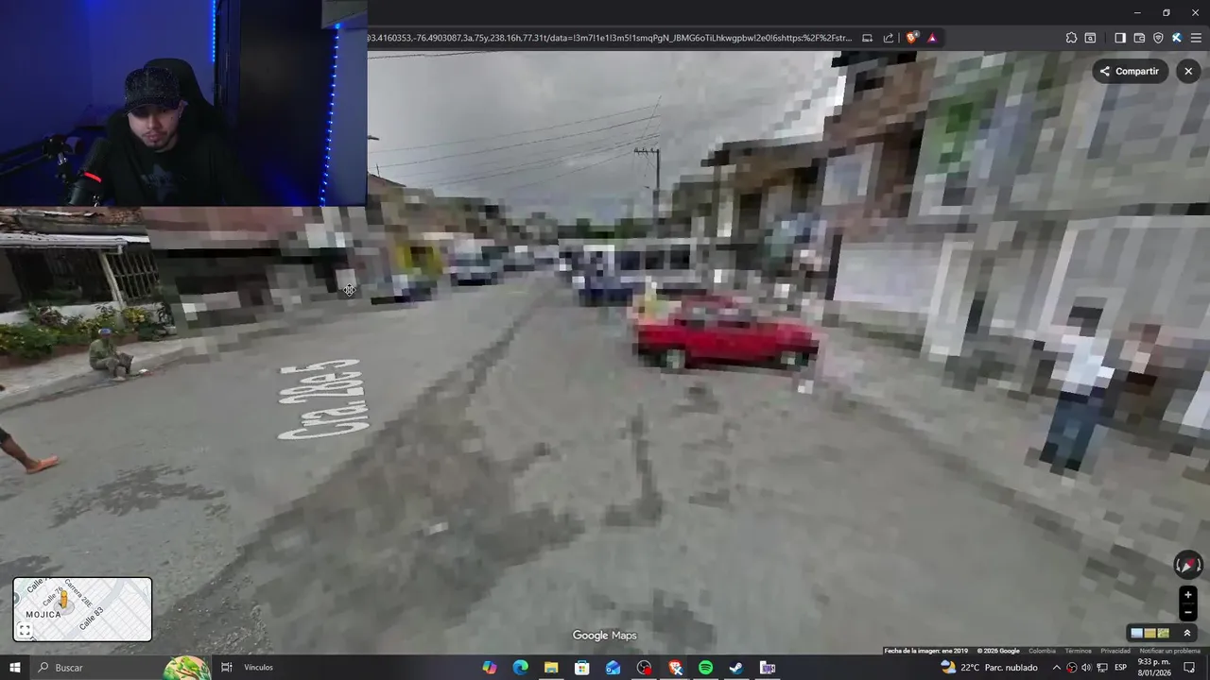Select the second map layer thumbnail
1210x680 pixels.
(x=1150, y=633)
